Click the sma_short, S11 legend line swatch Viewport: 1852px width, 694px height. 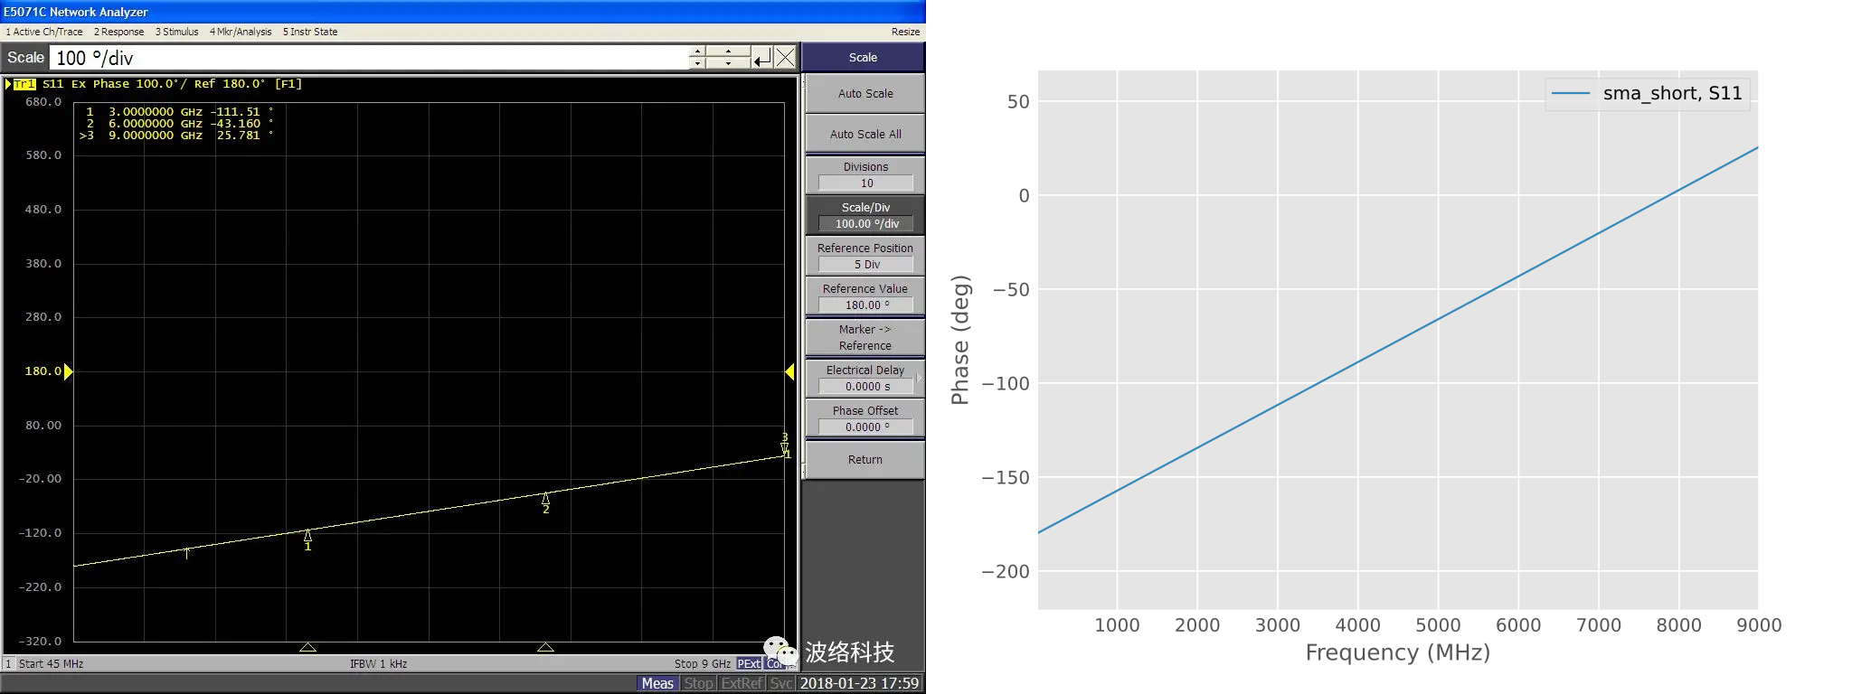click(1571, 93)
